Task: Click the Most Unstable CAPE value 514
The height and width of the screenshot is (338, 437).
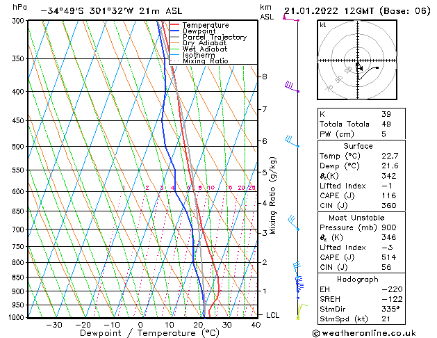Action: (x=389, y=257)
